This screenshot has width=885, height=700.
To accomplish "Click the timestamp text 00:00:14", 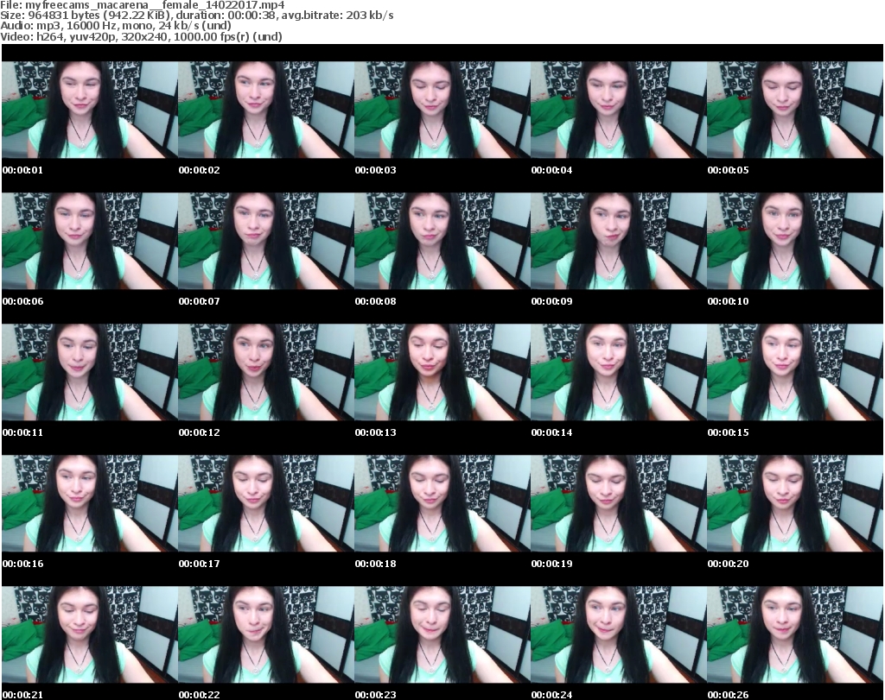I will point(551,432).
